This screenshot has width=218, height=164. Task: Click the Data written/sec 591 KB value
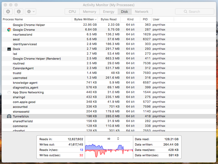(x=173, y=155)
